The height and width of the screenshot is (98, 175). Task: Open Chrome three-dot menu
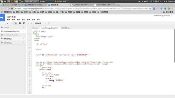pos(173,8)
